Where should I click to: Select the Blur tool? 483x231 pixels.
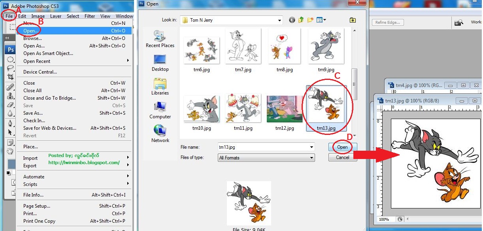10,114
